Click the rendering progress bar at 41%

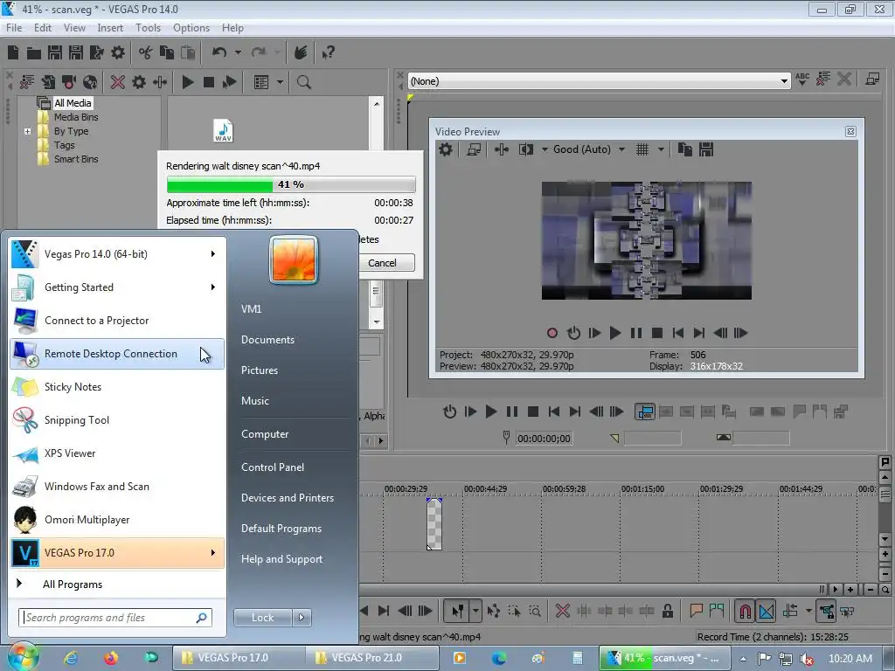pyautogui.click(x=290, y=184)
